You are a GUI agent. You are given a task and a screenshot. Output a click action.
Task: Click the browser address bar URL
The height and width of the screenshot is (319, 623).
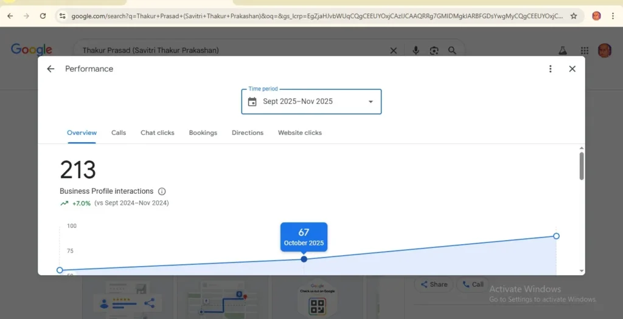tap(317, 16)
